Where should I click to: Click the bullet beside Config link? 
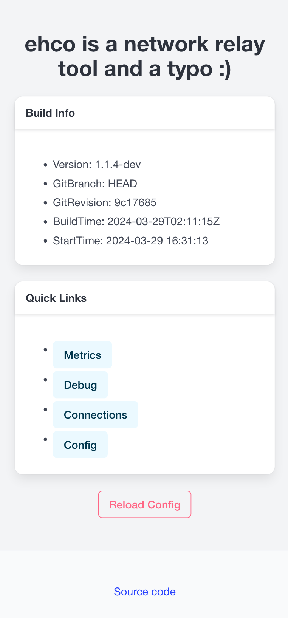pos(45,439)
